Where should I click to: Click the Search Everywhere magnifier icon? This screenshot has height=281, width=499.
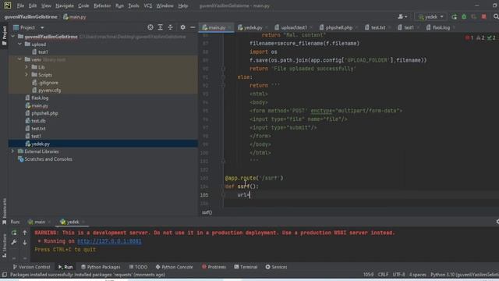point(496,16)
